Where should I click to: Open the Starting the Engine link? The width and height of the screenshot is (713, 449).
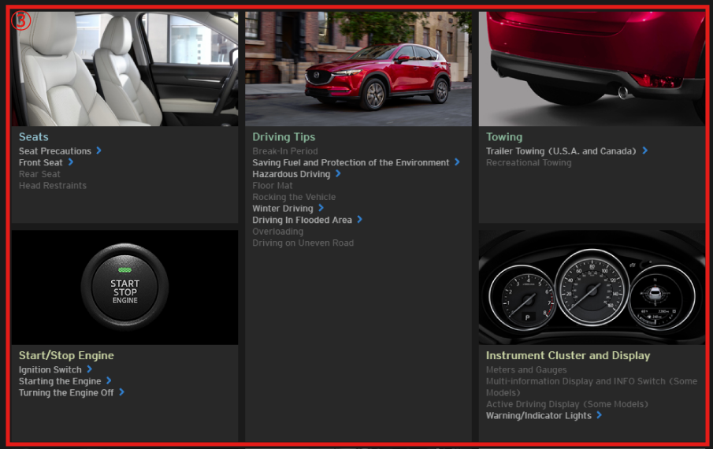(60, 381)
